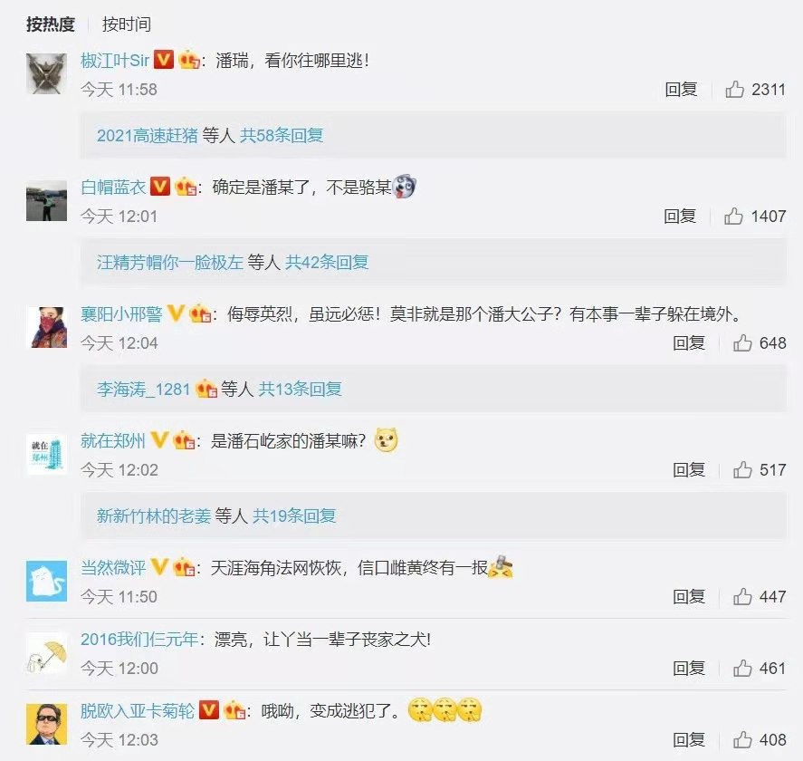Expand 共42条回复 reply thread
The width and height of the screenshot is (803, 761).
click(x=327, y=263)
